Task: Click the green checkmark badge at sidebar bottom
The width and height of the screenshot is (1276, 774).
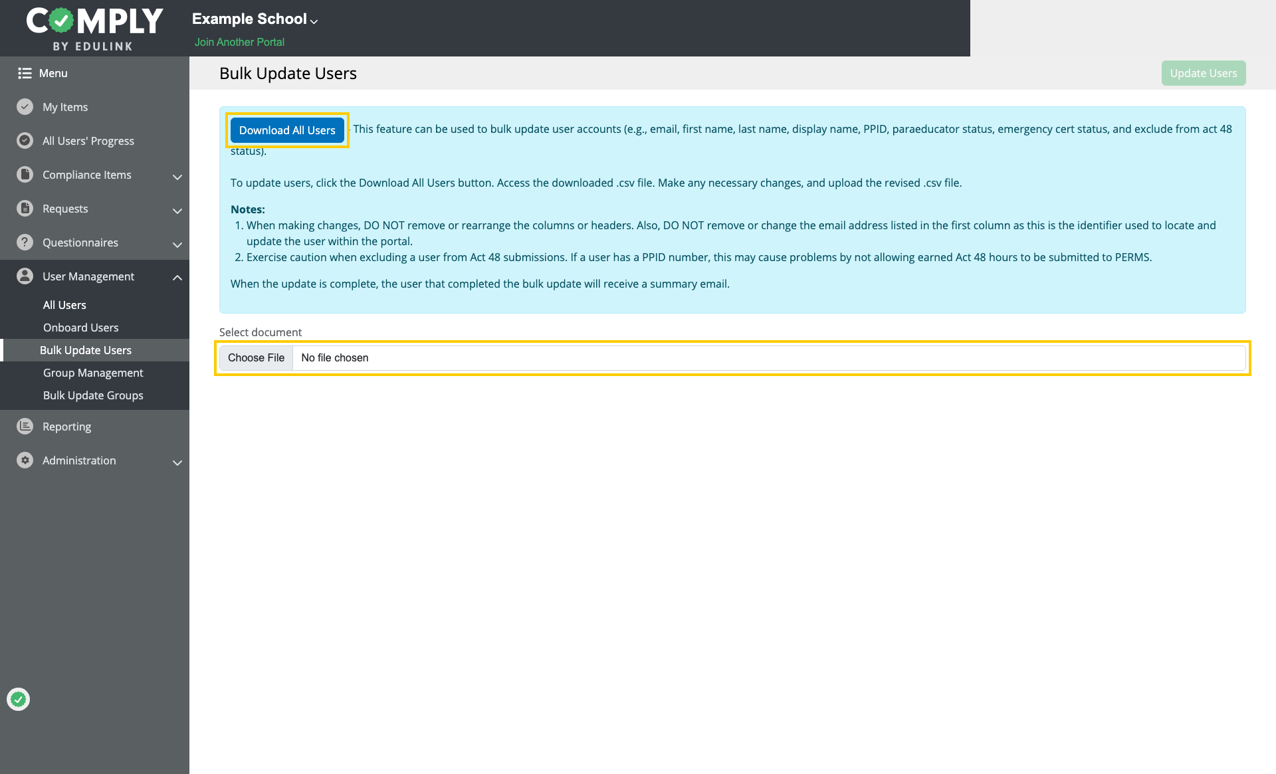Action: point(19,699)
